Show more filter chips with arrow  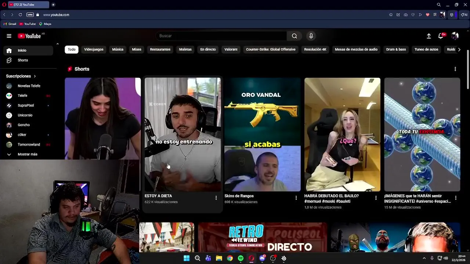(x=459, y=49)
